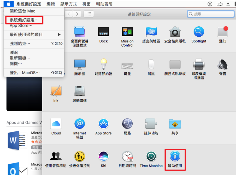Choose 重新開機… (Restart) menu item
Screen dimensions: 236x175
click(x=34, y=58)
